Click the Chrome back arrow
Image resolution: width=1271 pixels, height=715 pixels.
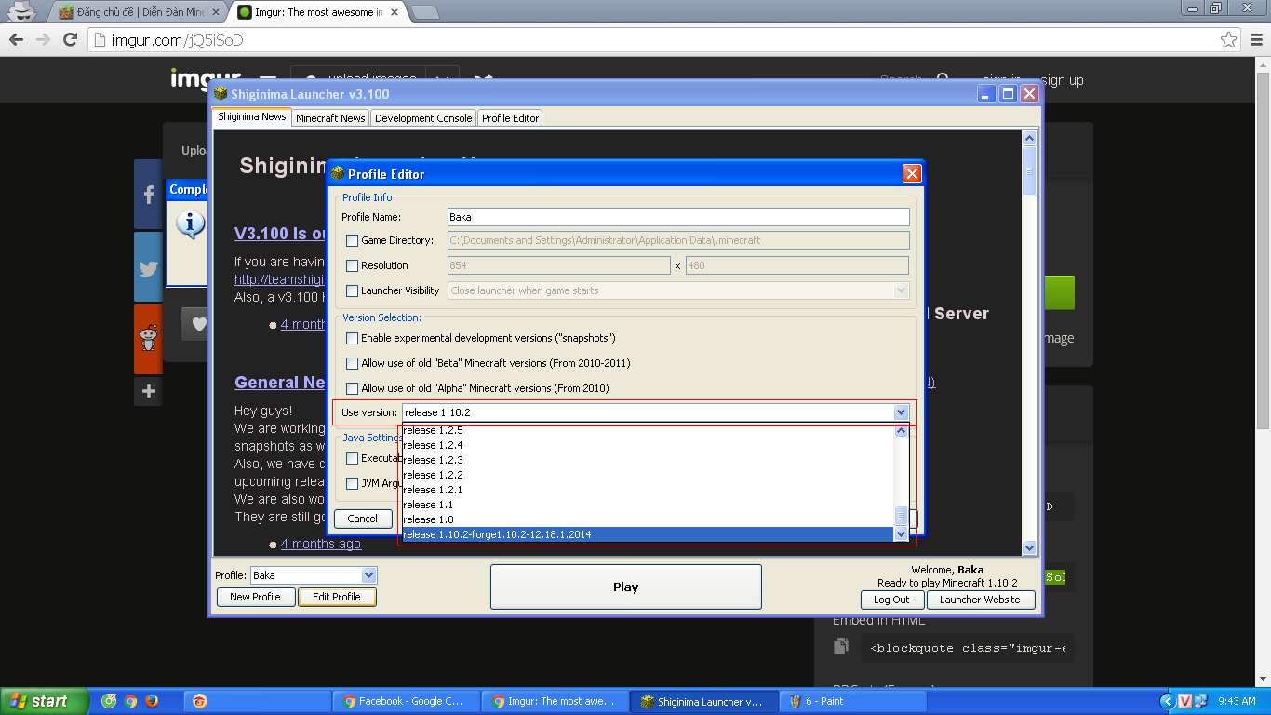16,40
